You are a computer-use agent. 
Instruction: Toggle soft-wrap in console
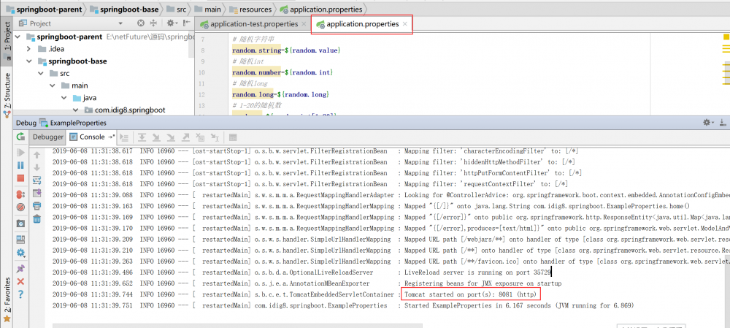(36, 180)
